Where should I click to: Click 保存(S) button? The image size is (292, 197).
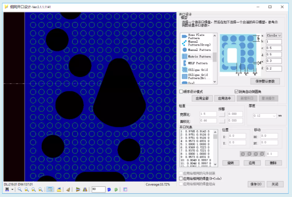pos(256,184)
